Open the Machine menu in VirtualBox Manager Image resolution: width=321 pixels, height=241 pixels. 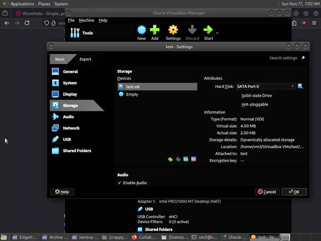tap(87, 20)
